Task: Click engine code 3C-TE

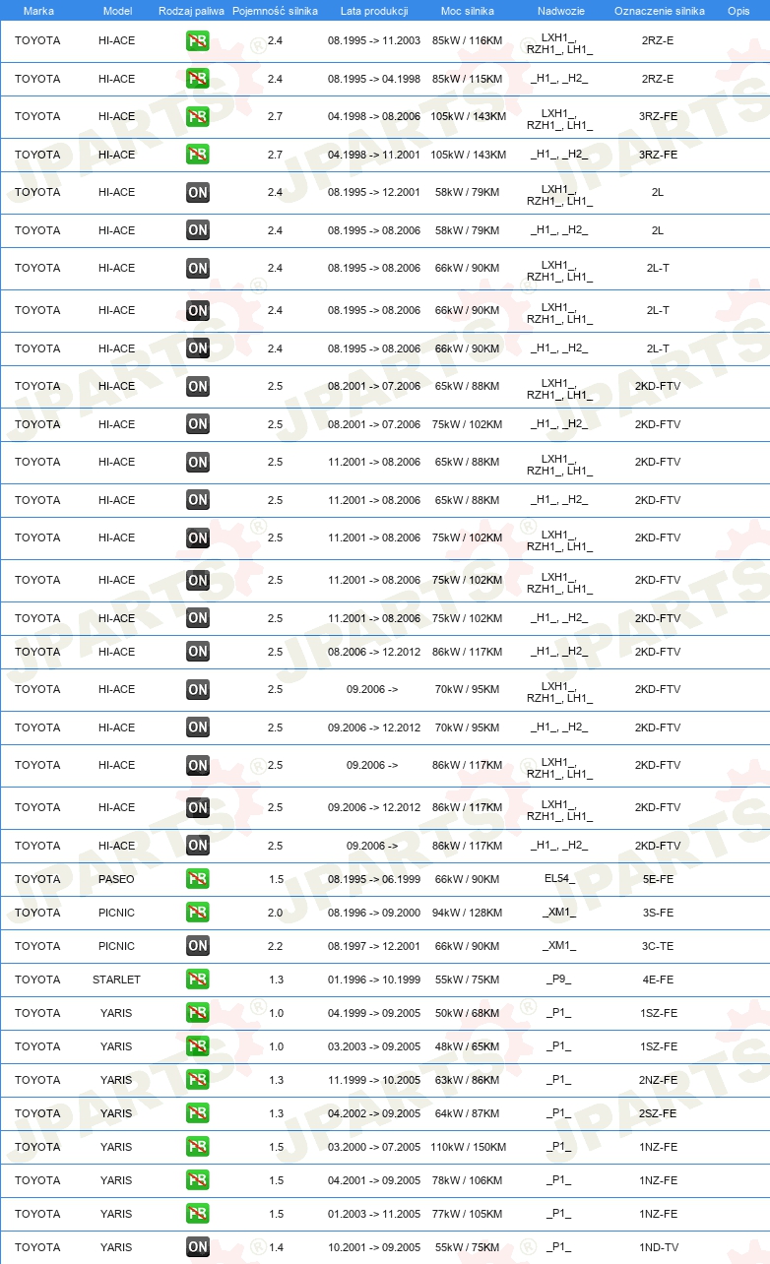Action: coord(658,946)
